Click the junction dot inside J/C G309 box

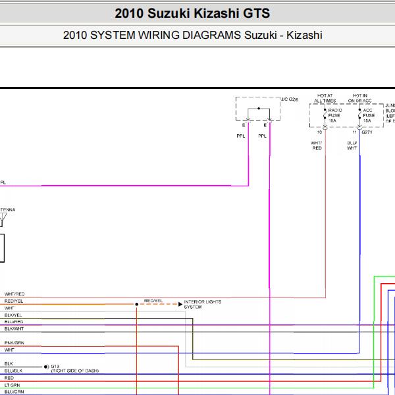[259, 109]
